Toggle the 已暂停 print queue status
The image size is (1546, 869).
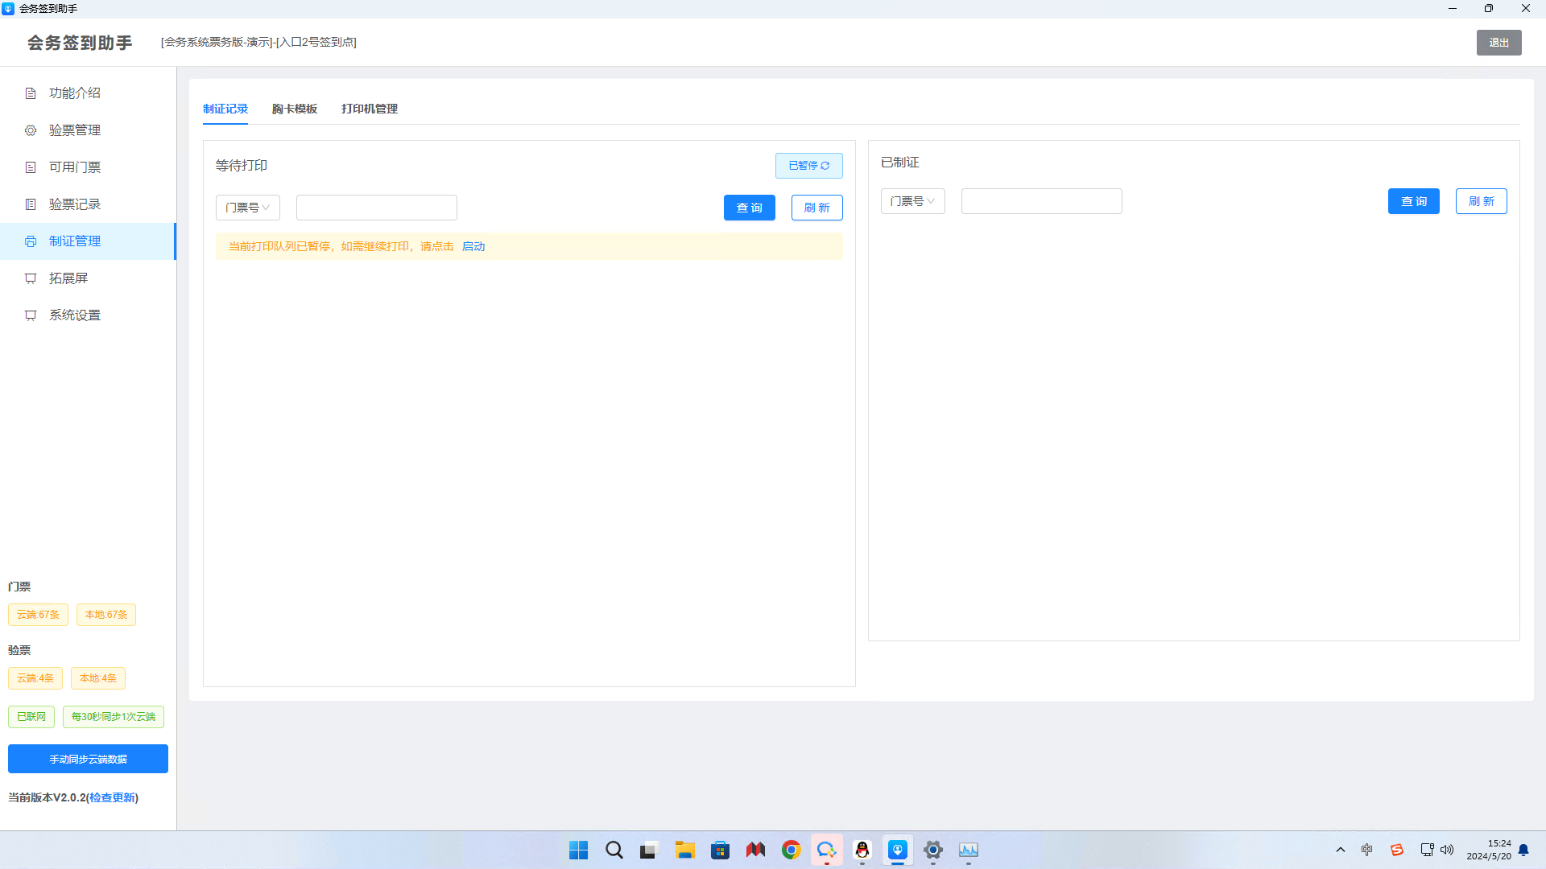click(808, 166)
